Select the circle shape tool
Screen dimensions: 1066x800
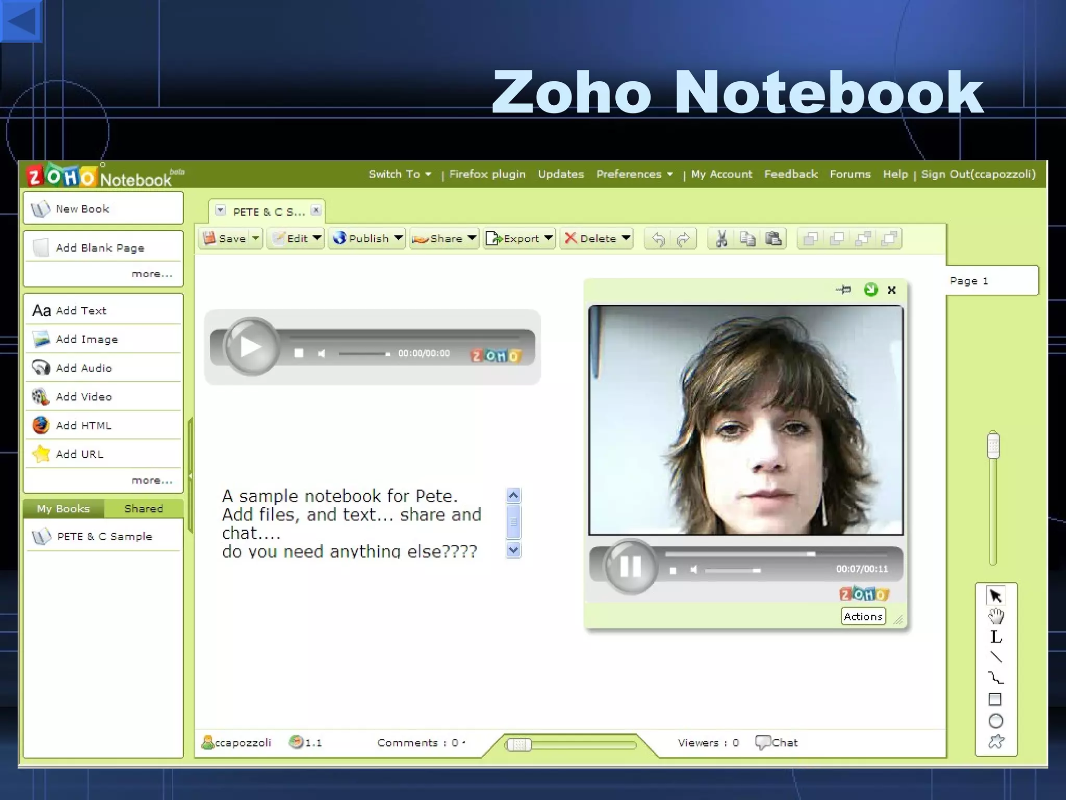coord(996,721)
